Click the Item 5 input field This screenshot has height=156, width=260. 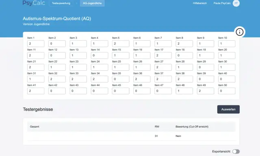click(x=121, y=43)
